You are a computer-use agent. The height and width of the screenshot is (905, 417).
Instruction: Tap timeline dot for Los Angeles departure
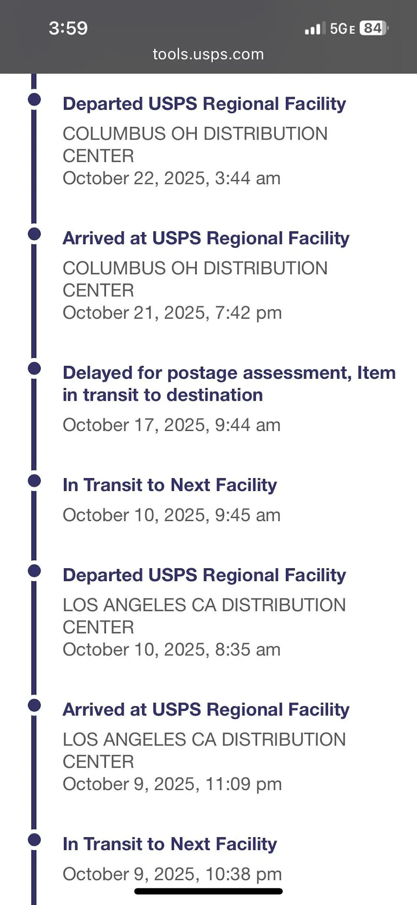[35, 571]
